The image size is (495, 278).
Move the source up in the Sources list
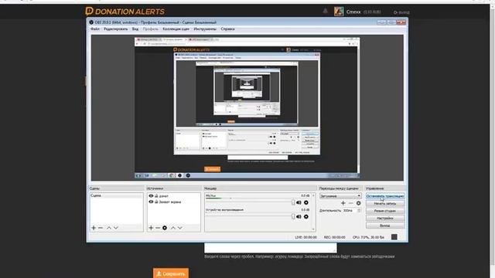[173, 228]
